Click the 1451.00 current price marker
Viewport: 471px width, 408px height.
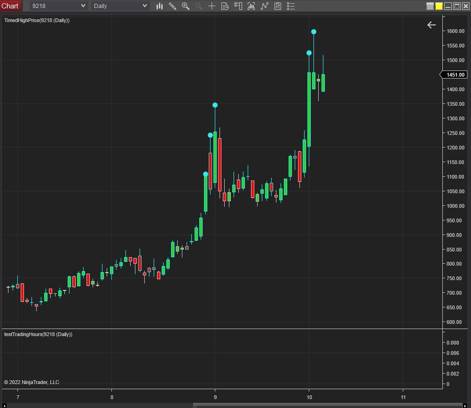pyautogui.click(x=454, y=75)
